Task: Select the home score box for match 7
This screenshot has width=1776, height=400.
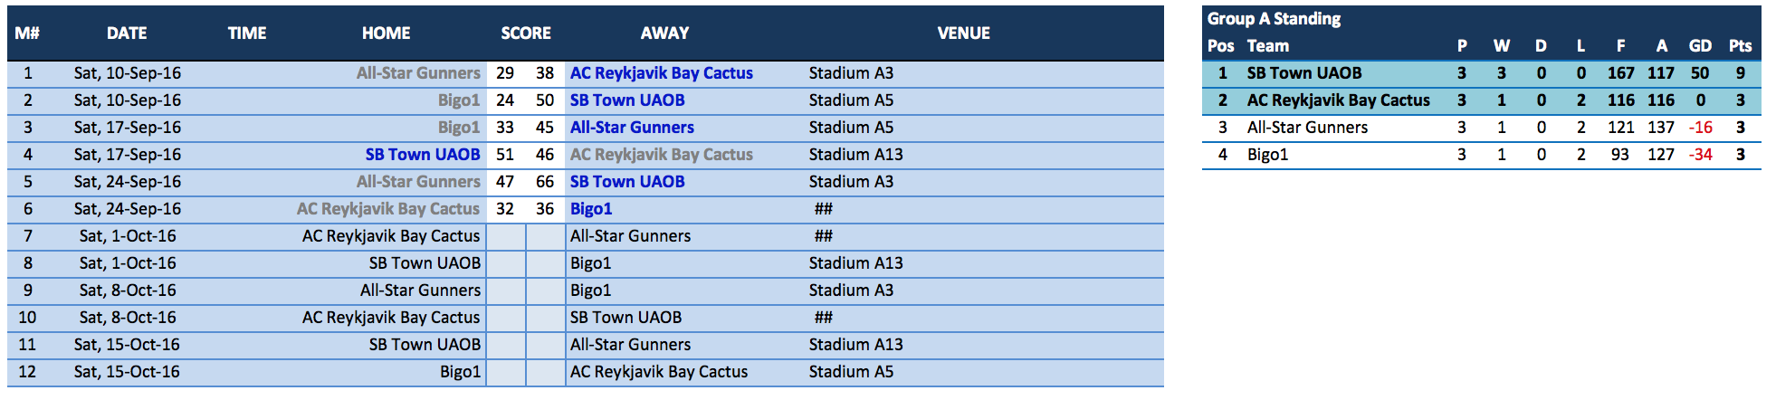Action: pyautogui.click(x=506, y=236)
